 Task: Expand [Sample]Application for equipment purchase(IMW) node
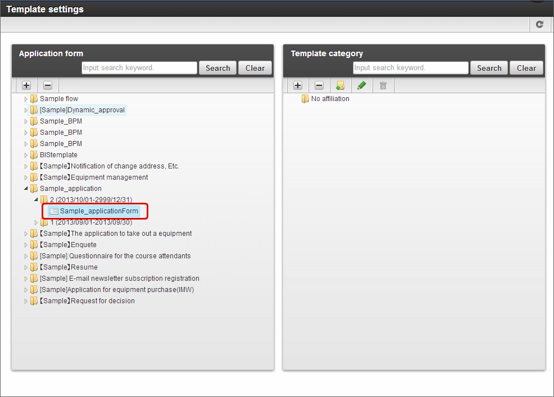pos(26,290)
